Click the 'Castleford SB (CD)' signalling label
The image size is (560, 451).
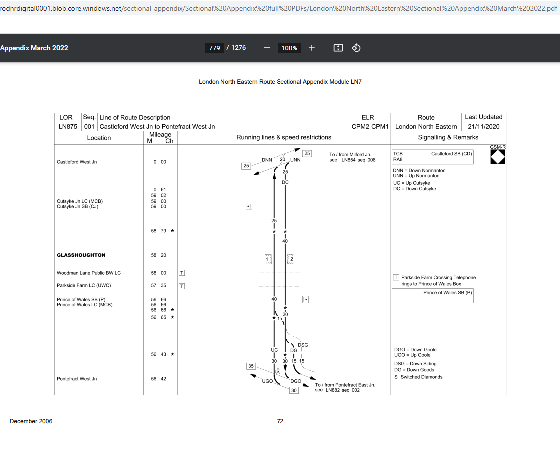click(451, 154)
